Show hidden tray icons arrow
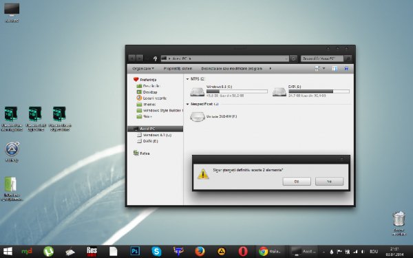This screenshot has height=258, width=413. point(324,252)
